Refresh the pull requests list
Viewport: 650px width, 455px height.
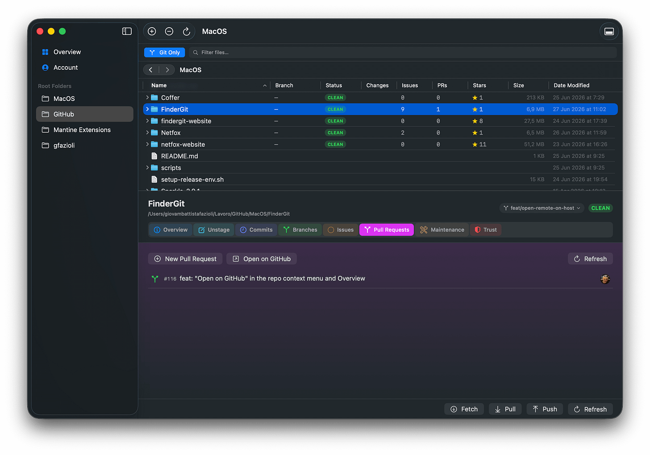coord(590,259)
